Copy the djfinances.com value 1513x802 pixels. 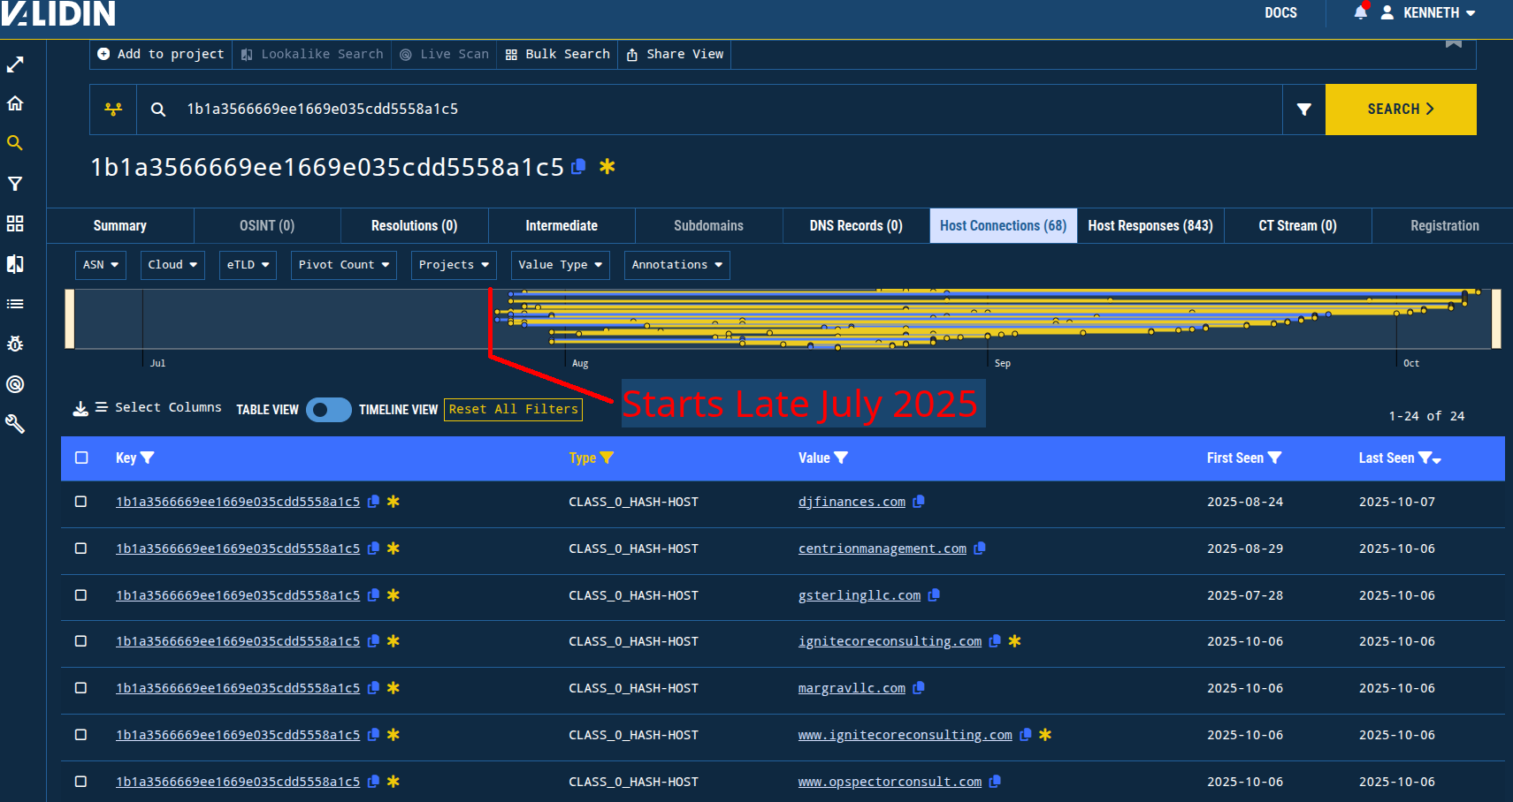(x=919, y=502)
